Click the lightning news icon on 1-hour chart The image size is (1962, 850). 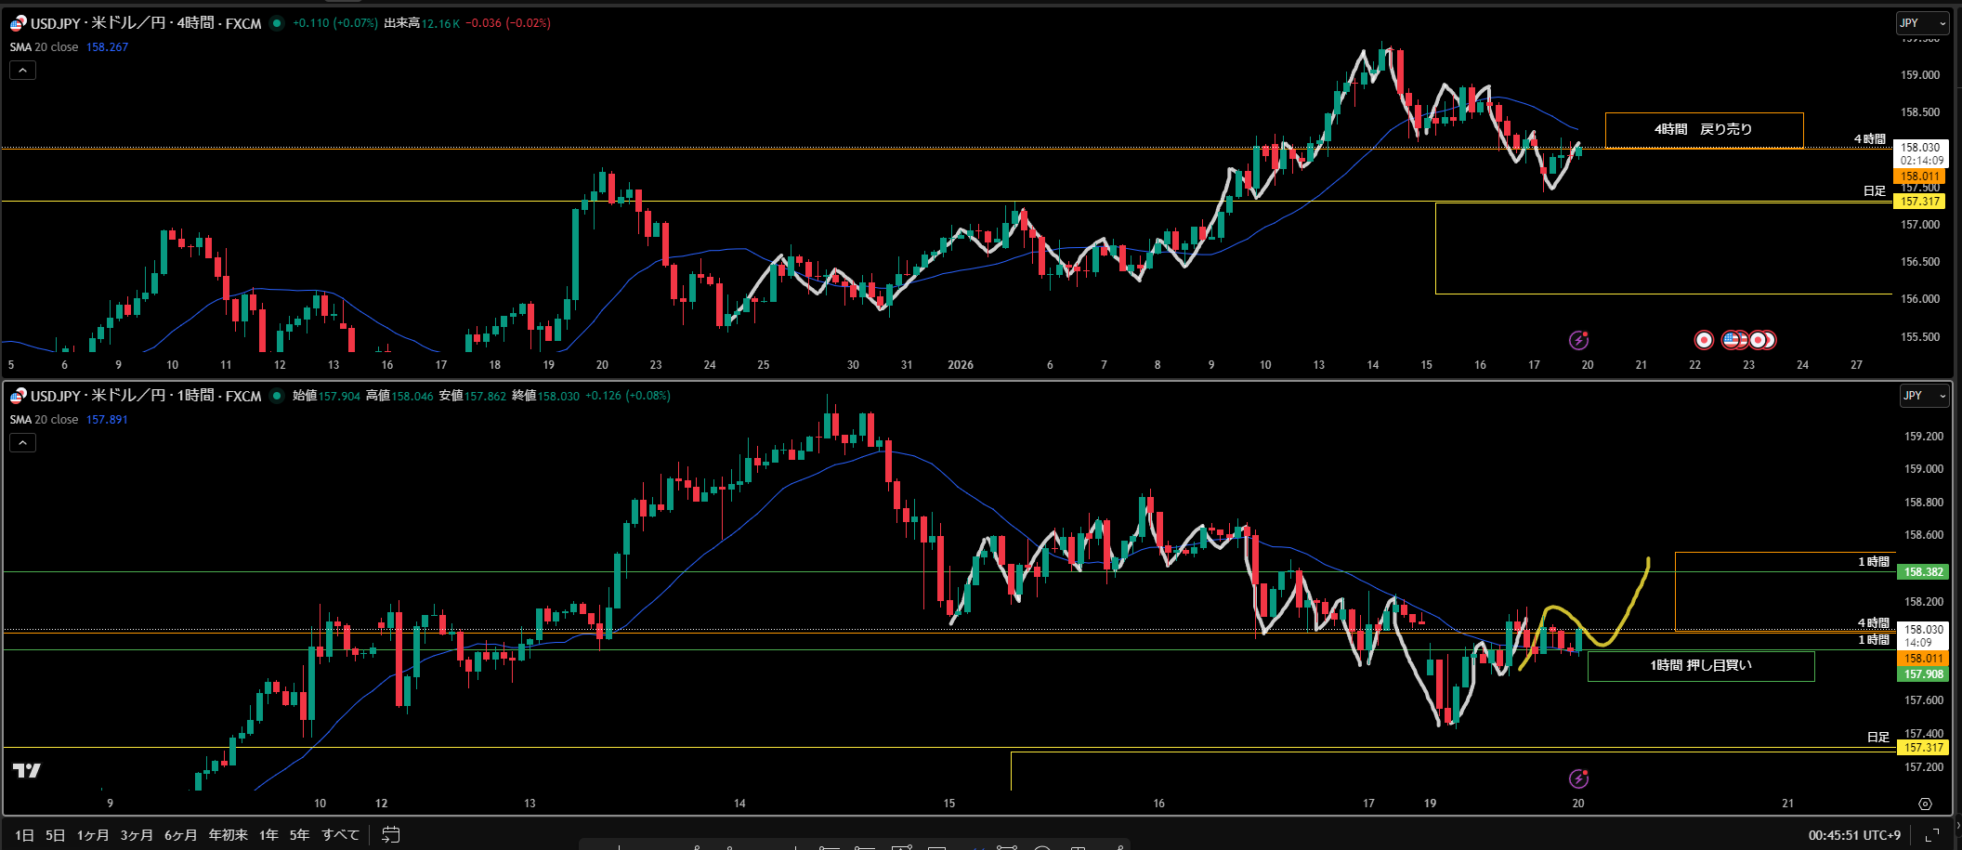(1578, 778)
